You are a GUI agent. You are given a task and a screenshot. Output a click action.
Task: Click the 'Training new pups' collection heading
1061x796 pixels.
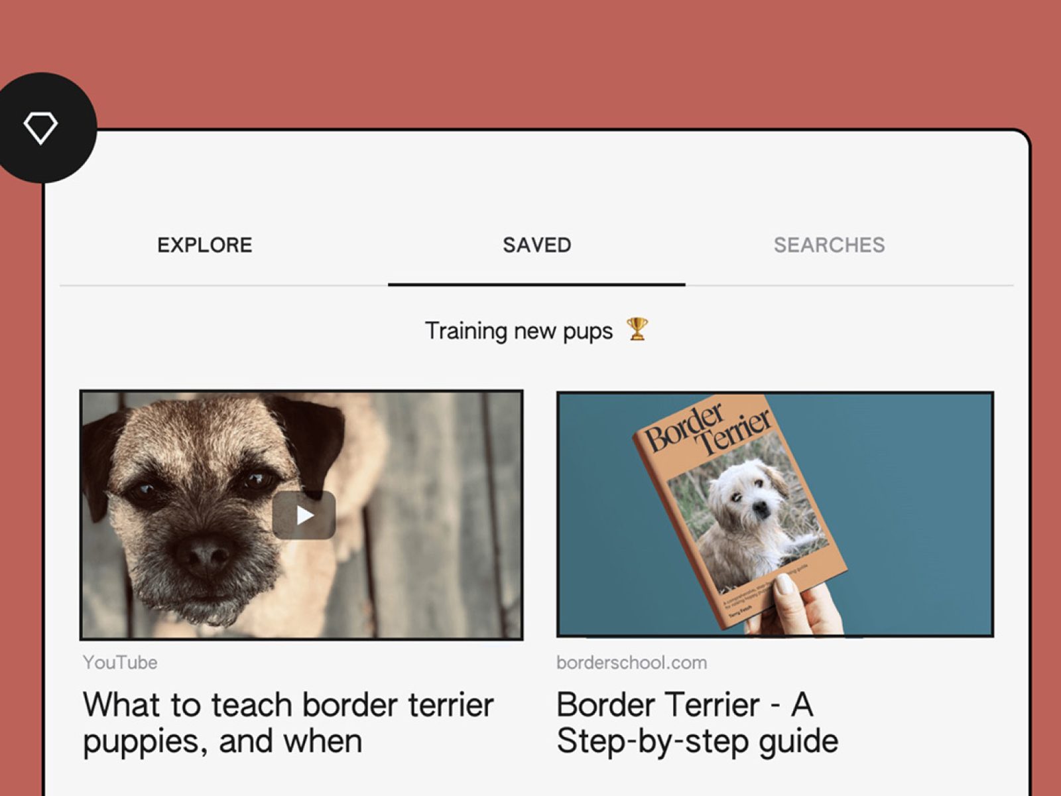point(519,330)
